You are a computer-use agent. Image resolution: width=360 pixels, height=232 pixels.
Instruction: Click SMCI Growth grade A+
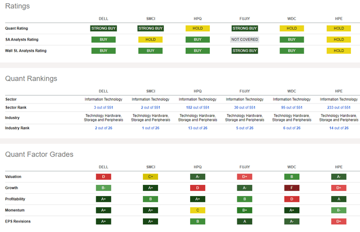(x=150, y=188)
